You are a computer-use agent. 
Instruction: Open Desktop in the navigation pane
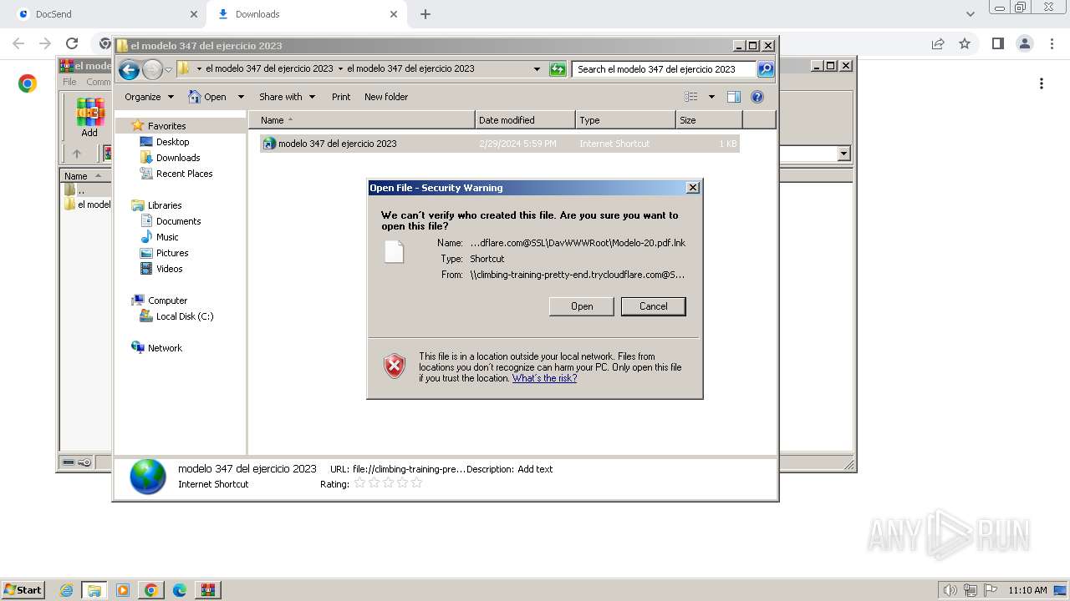pos(172,142)
